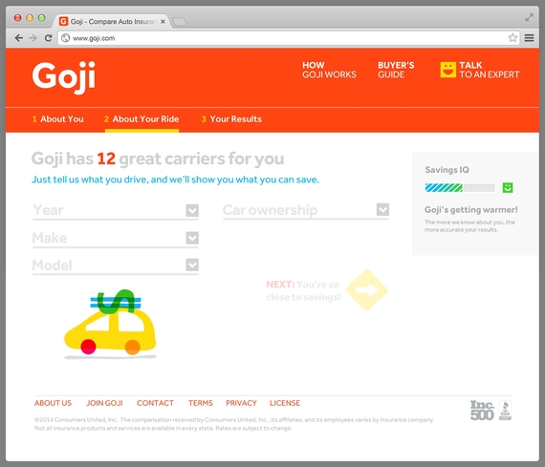The width and height of the screenshot is (545, 467).
Task: Click the green smiley icon next to Savings IQ
Action: pos(508,187)
